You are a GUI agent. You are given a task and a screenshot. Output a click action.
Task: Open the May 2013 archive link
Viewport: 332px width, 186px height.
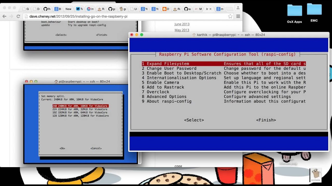[182, 30]
